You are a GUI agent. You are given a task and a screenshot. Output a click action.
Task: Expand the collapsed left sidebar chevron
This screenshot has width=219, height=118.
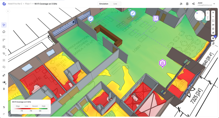8,11
